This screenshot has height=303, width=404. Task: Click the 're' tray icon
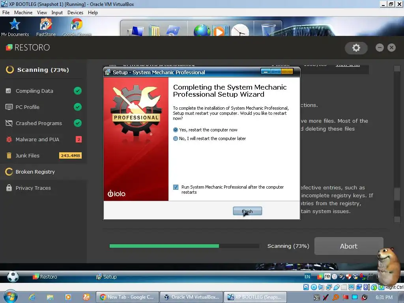[327, 276]
